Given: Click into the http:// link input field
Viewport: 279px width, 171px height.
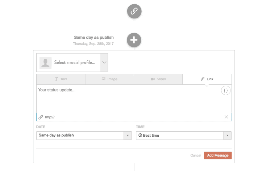Looking at the screenshot, I should 134,117.
